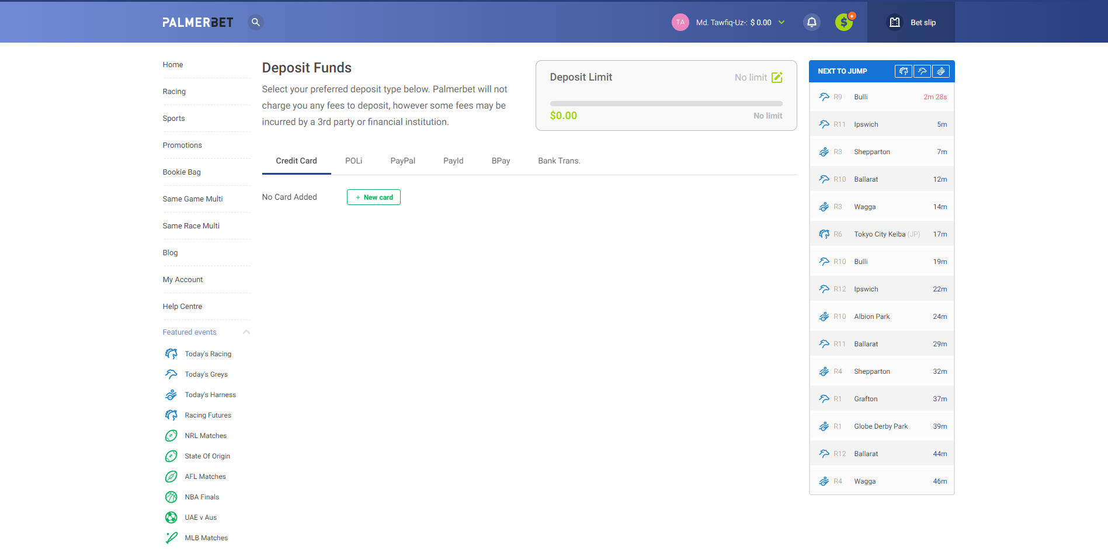1108x549 pixels.
Task: Edit the deposit limit pencil icon
Action: [777, 77]
